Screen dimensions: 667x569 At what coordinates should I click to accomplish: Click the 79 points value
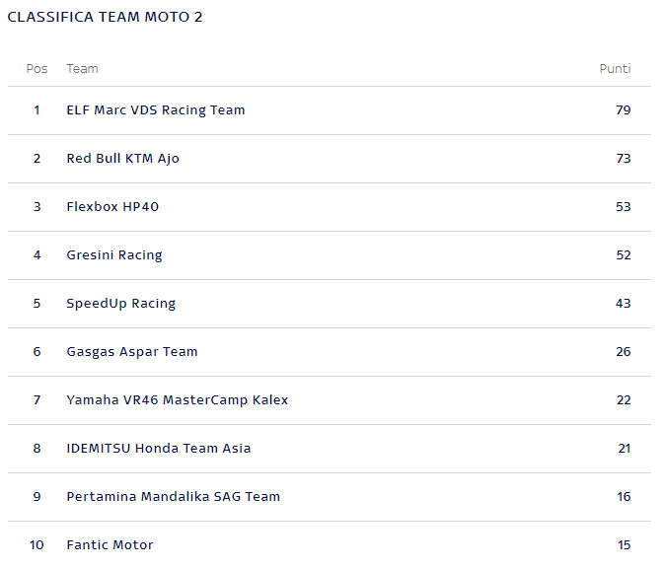tap(624, 110)
